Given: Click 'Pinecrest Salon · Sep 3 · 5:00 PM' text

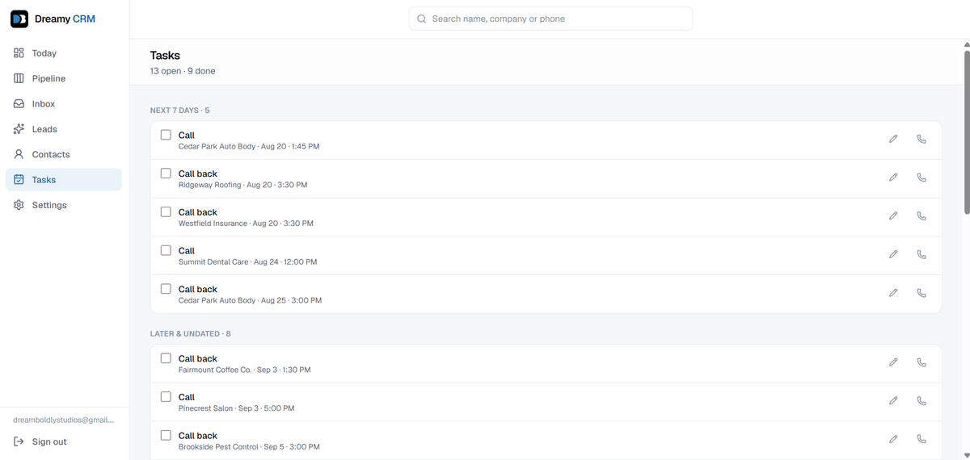Looking at the screenshot, I should click(x=236, y=408).
